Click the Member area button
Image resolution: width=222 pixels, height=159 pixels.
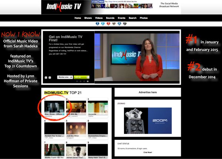[65, 77]
